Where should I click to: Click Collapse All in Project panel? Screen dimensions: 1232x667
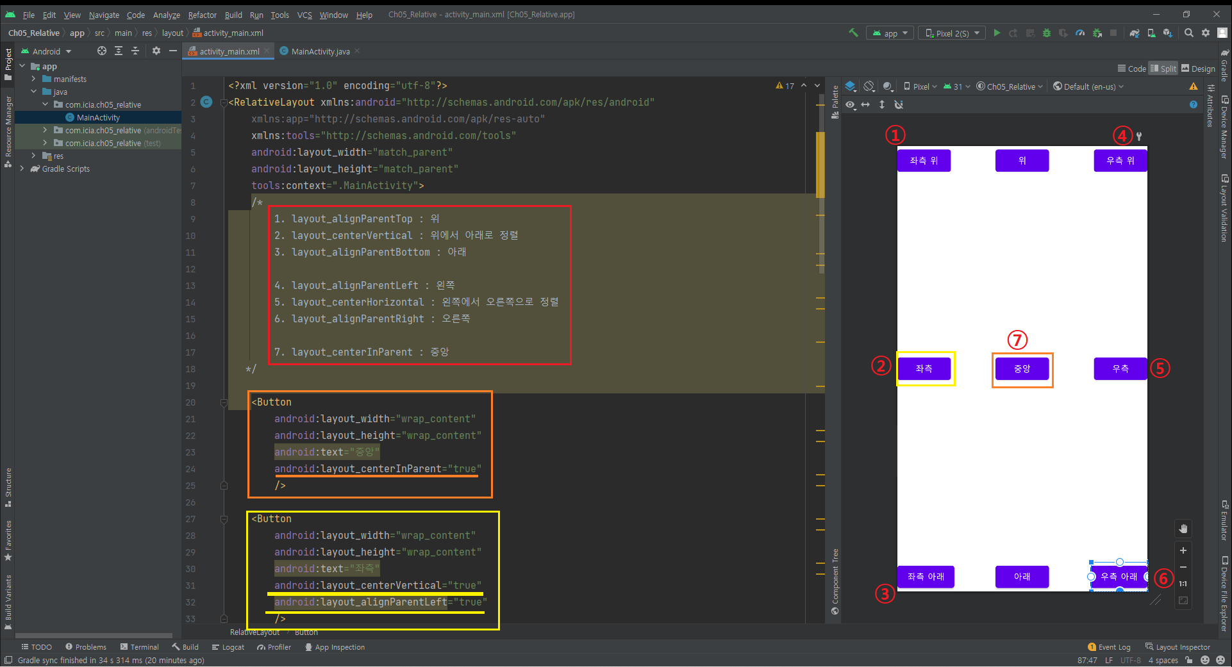[x=135, y=51]
